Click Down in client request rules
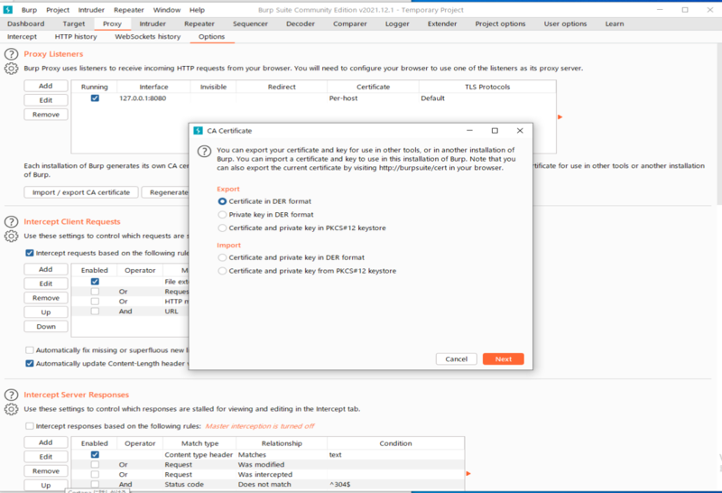Image resolution: width=722 pixels, height=493 pixels. [x=46, y=327]
